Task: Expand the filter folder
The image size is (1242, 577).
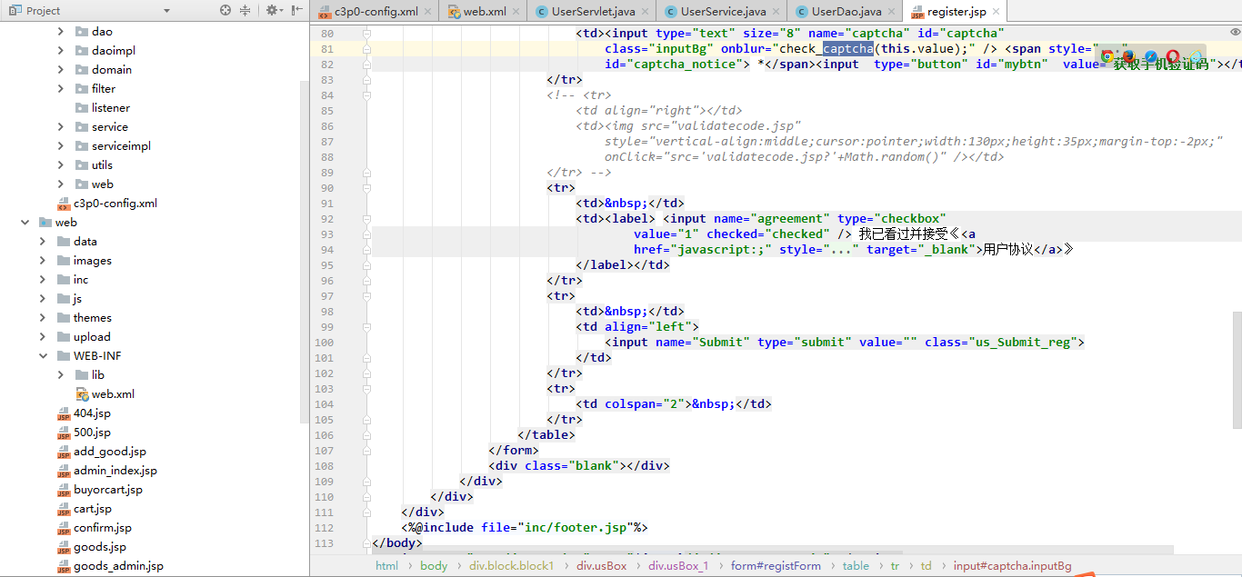Action: pos(61,88)
